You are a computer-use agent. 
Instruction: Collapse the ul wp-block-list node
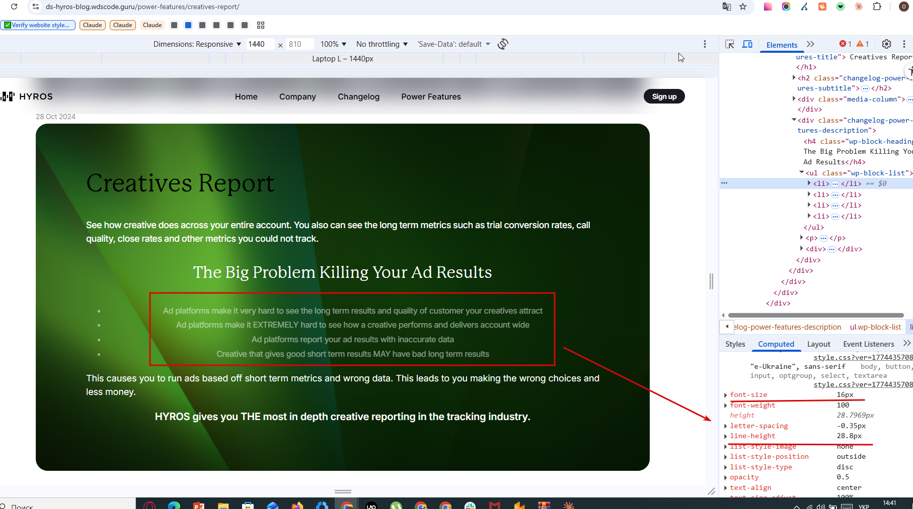tap(802, 172)
